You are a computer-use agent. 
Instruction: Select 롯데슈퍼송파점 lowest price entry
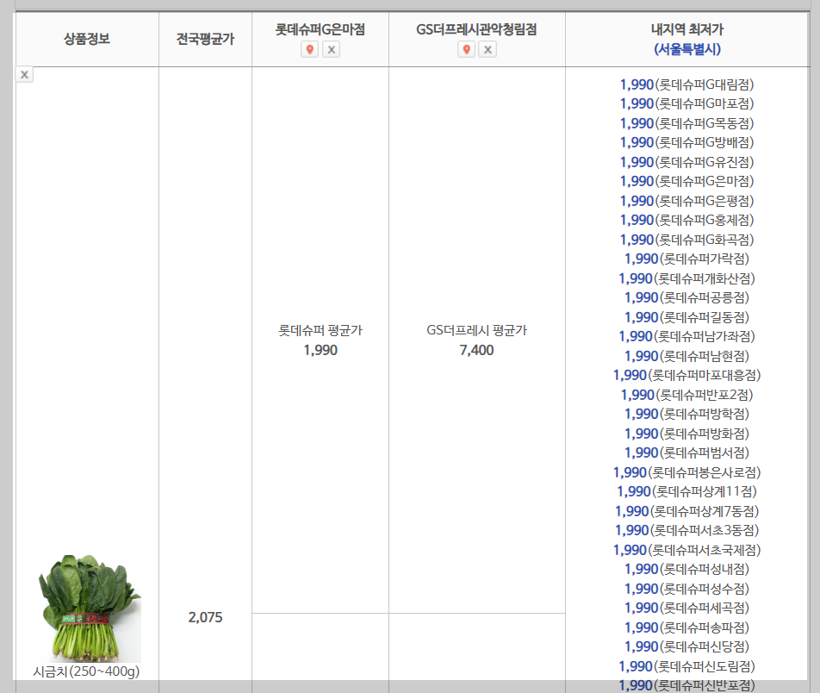687,627
